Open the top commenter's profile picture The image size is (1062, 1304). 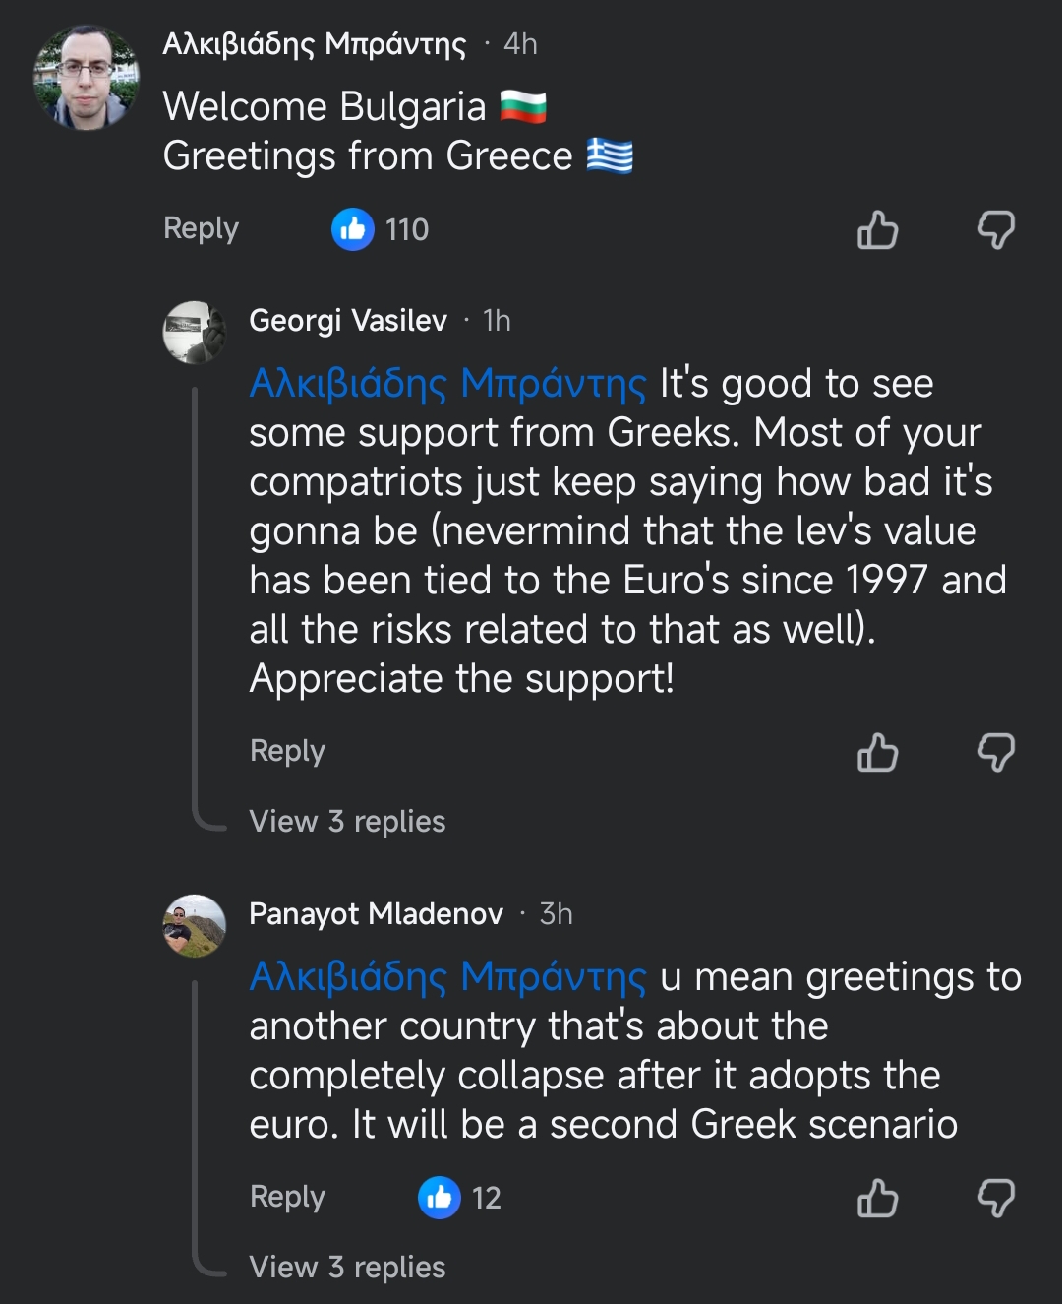87,78
